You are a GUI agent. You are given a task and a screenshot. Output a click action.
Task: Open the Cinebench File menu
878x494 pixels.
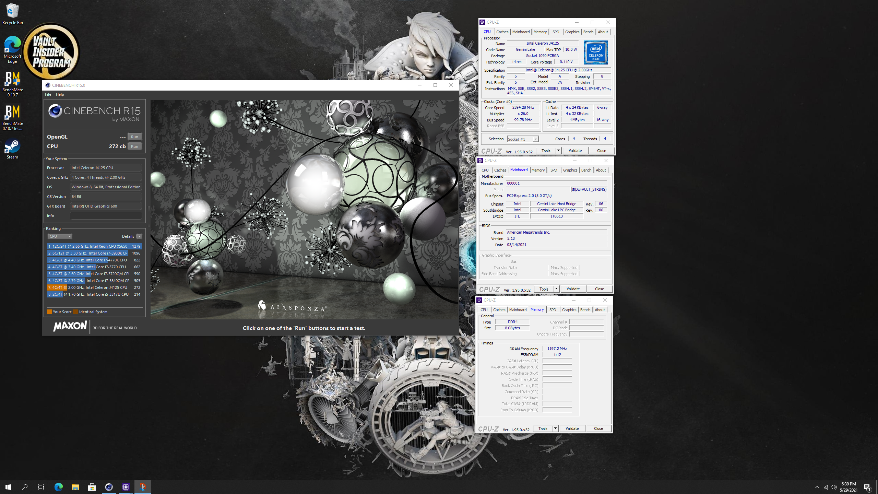tap(48, 94)
